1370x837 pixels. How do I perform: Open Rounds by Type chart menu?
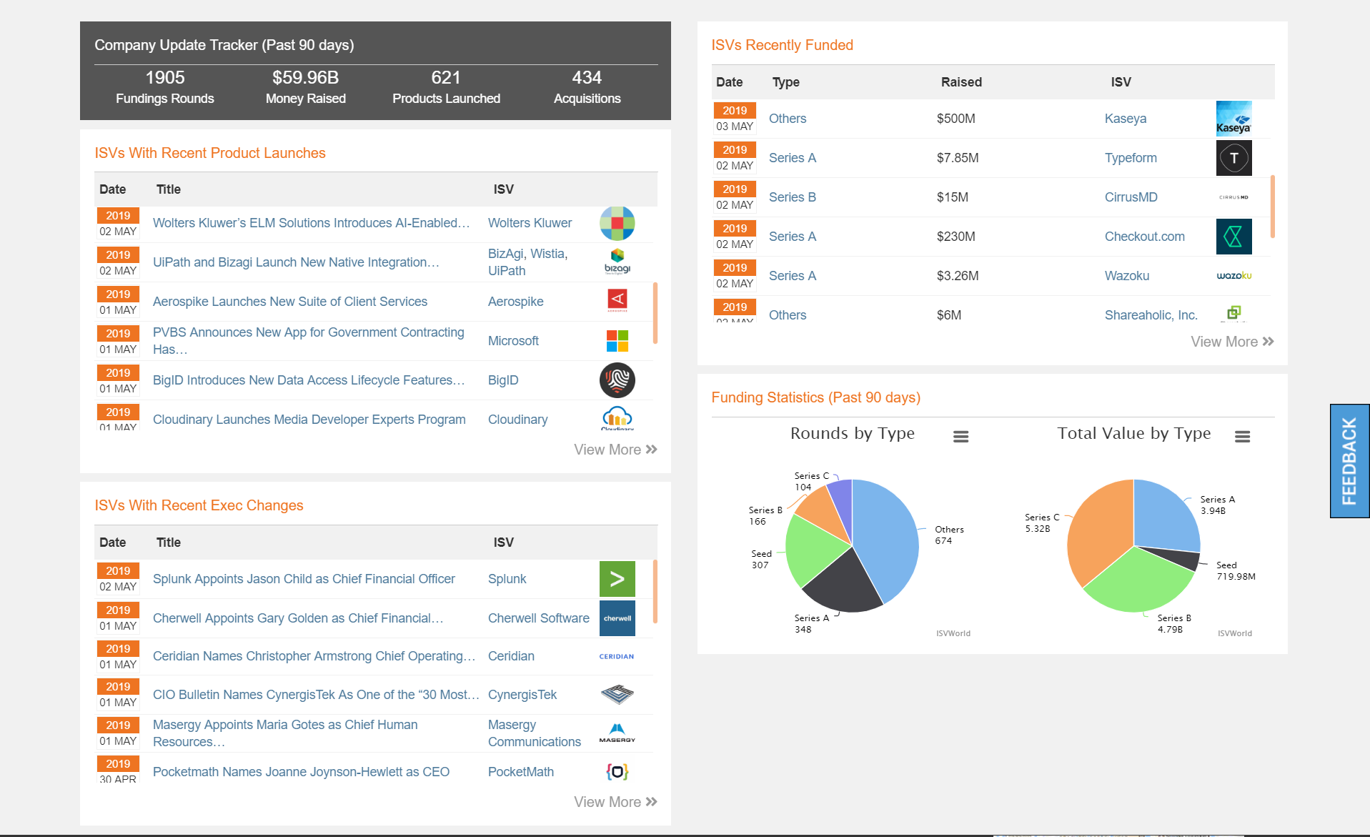(961, 436)
